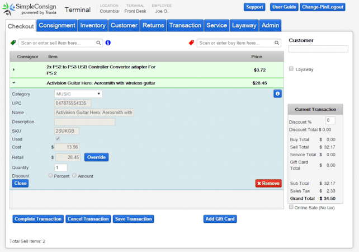The height and width of the screenshot is (252, 359).
Task: Enable the Layaway checkbox
Action: point(291,68)
